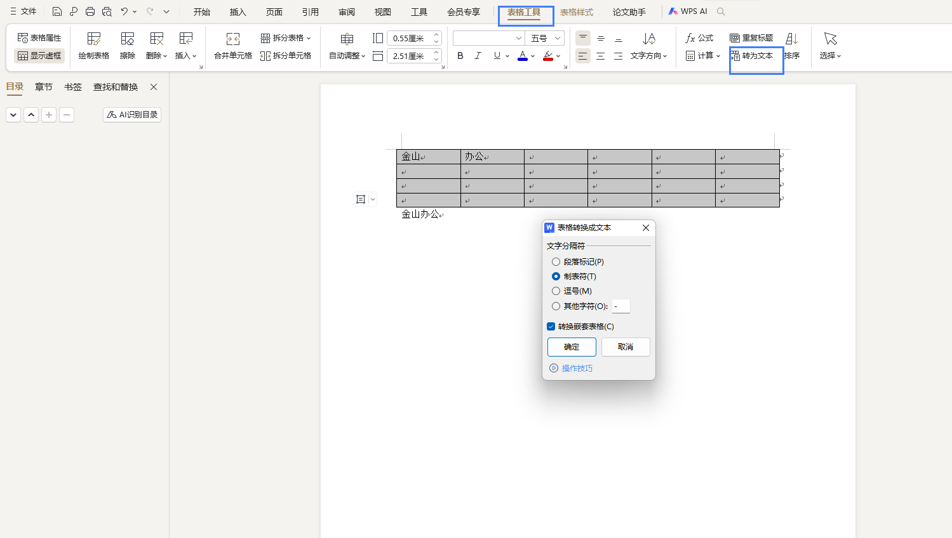The image size is (952, 538).
Task: Click the 公式 formula button
Action: coord(699,38)
